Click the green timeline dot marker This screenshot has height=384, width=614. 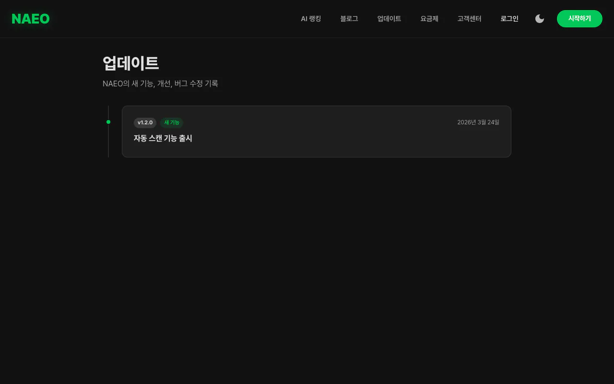click(108, 122)
